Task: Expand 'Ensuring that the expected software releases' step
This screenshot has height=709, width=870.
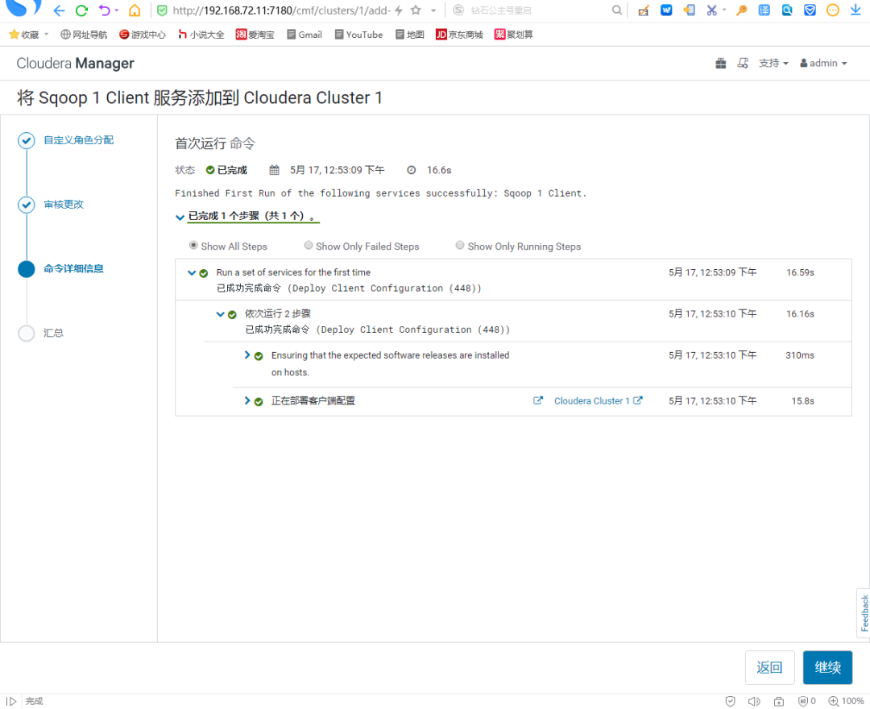Action: (247, 355)
